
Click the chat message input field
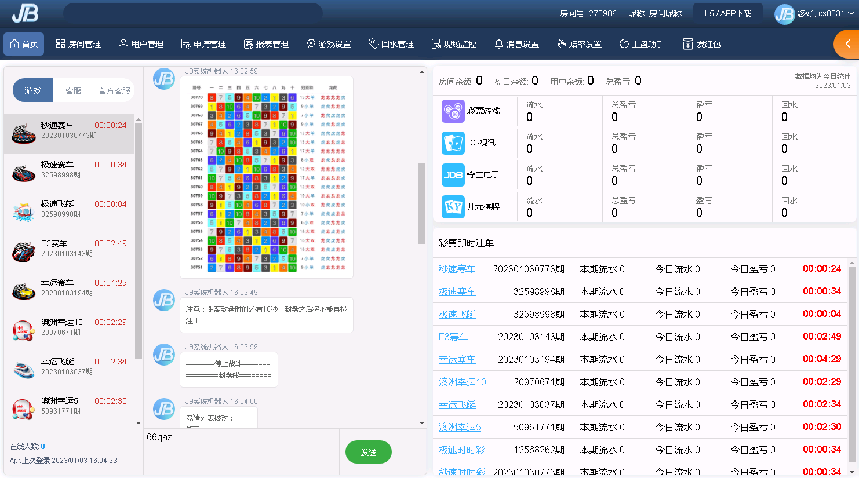click(241, 451)
